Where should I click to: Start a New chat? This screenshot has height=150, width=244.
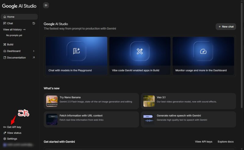[x=226, y=27]
